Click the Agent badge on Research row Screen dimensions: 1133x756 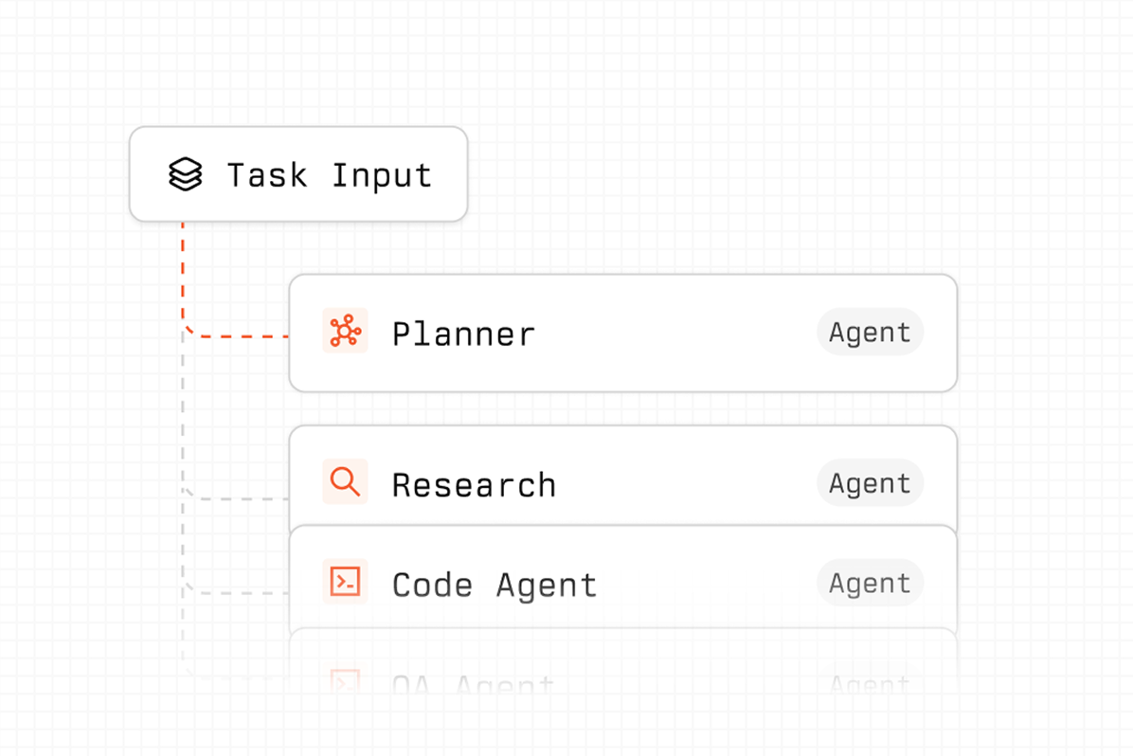click(870, 483)
